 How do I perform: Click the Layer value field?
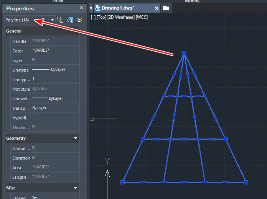pos(55,60)
